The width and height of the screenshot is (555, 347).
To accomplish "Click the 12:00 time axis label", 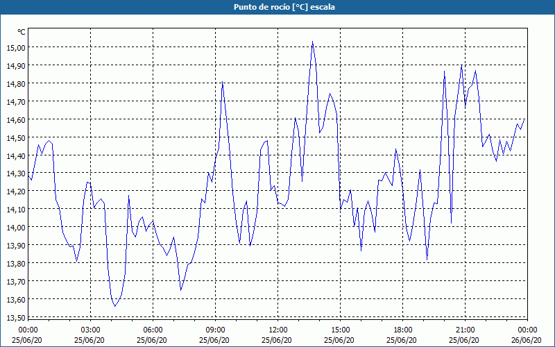I will tap(278, 330).
